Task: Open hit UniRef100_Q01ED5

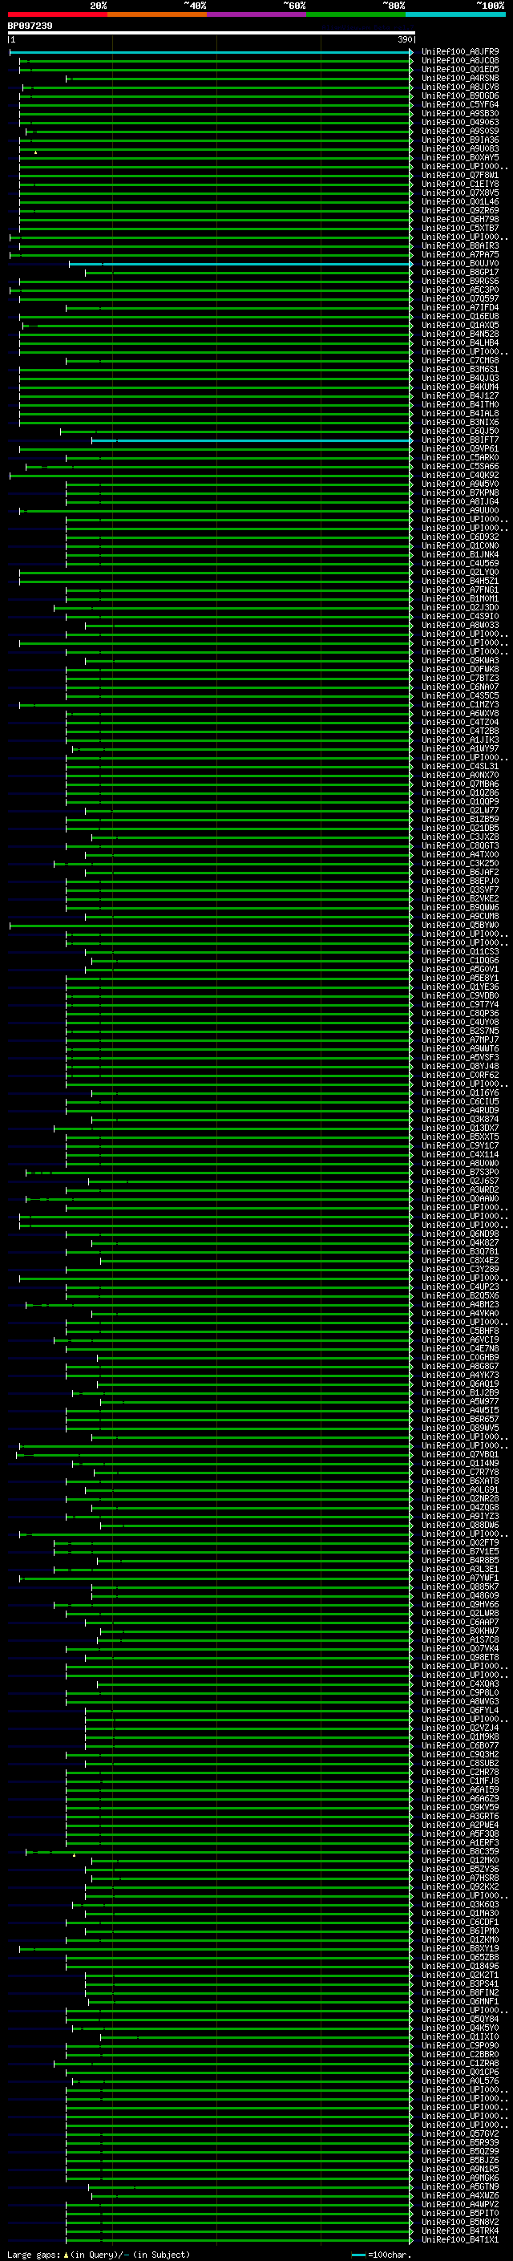Action: pos(459,69)
